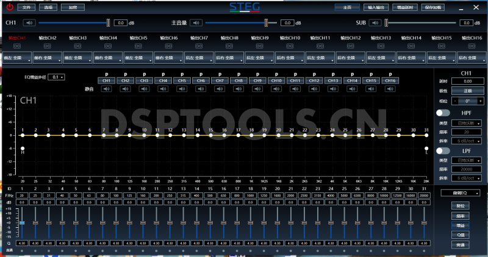Click the red power icon

coord(9,7)
